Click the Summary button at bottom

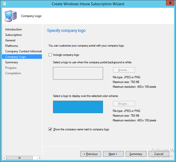[x=136, y=154]
